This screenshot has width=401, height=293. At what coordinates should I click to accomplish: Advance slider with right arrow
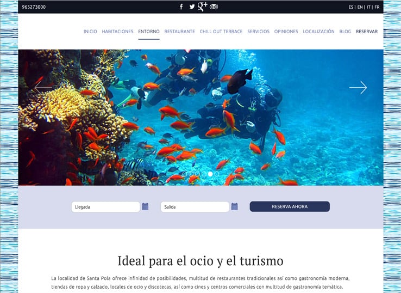tap(358, 88)
